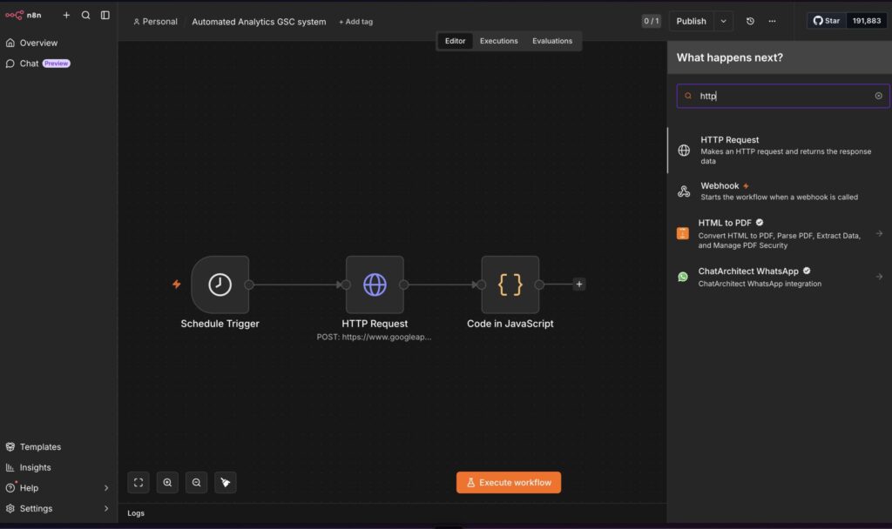The width and height of the screenshot is (892, 529).
Task: Click the tidy up nodes icon
Action: coord(226,482)
